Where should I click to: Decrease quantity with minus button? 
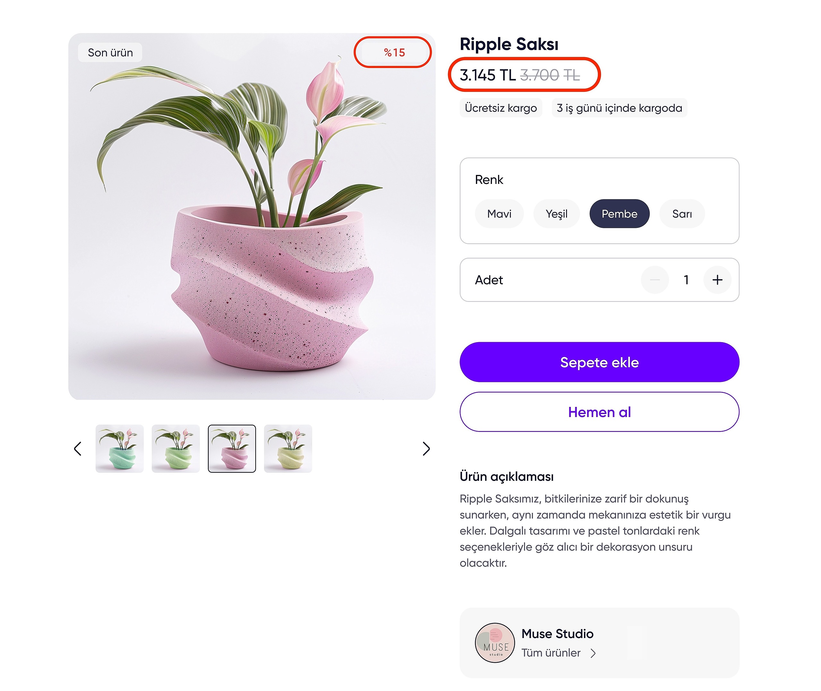[655, 280]
